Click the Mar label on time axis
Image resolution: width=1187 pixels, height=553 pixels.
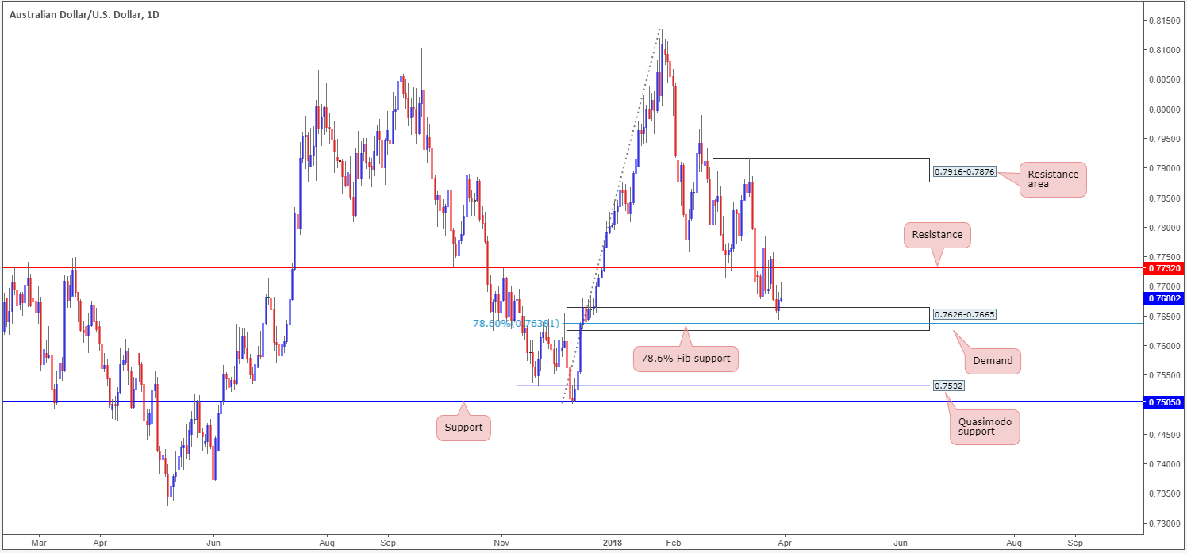(39, 545)
